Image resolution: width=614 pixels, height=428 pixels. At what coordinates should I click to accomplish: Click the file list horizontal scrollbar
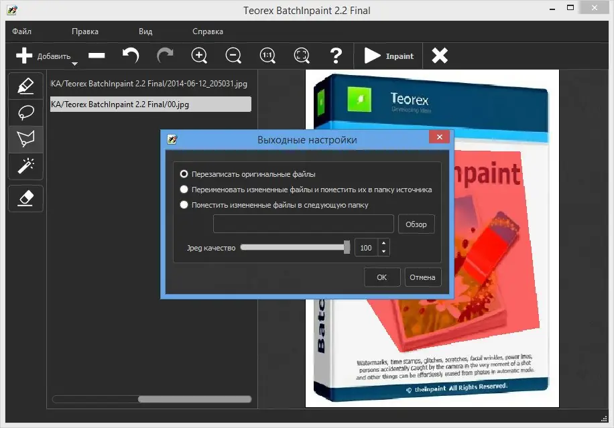pos(194,399)
